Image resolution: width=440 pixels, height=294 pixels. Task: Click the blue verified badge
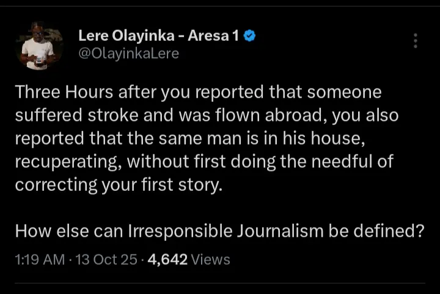coord(249,37)
